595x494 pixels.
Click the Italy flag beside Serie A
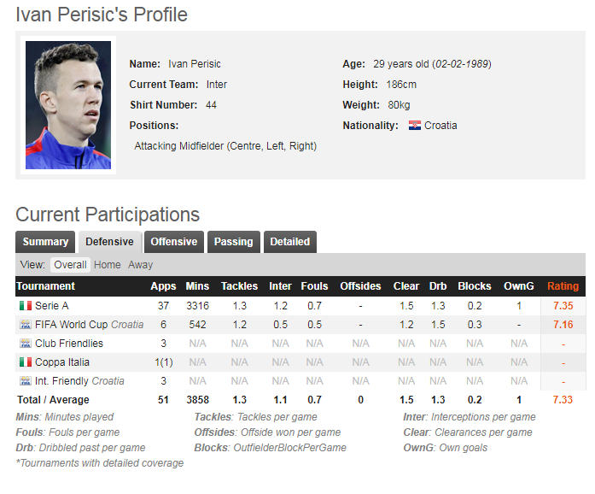tap(25, 306)
